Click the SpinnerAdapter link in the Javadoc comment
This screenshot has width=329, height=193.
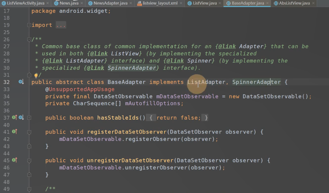[132, 68]
